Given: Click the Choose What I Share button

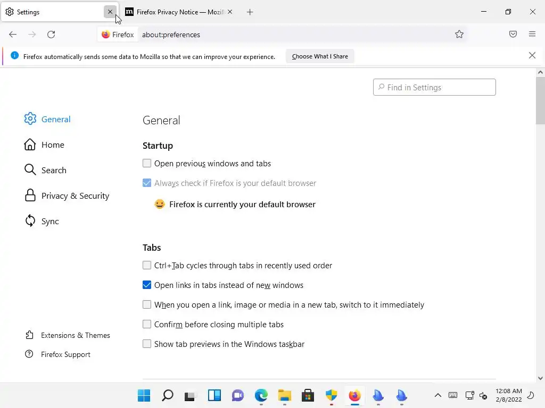Looking at the screenshot, I should point(320,56).
